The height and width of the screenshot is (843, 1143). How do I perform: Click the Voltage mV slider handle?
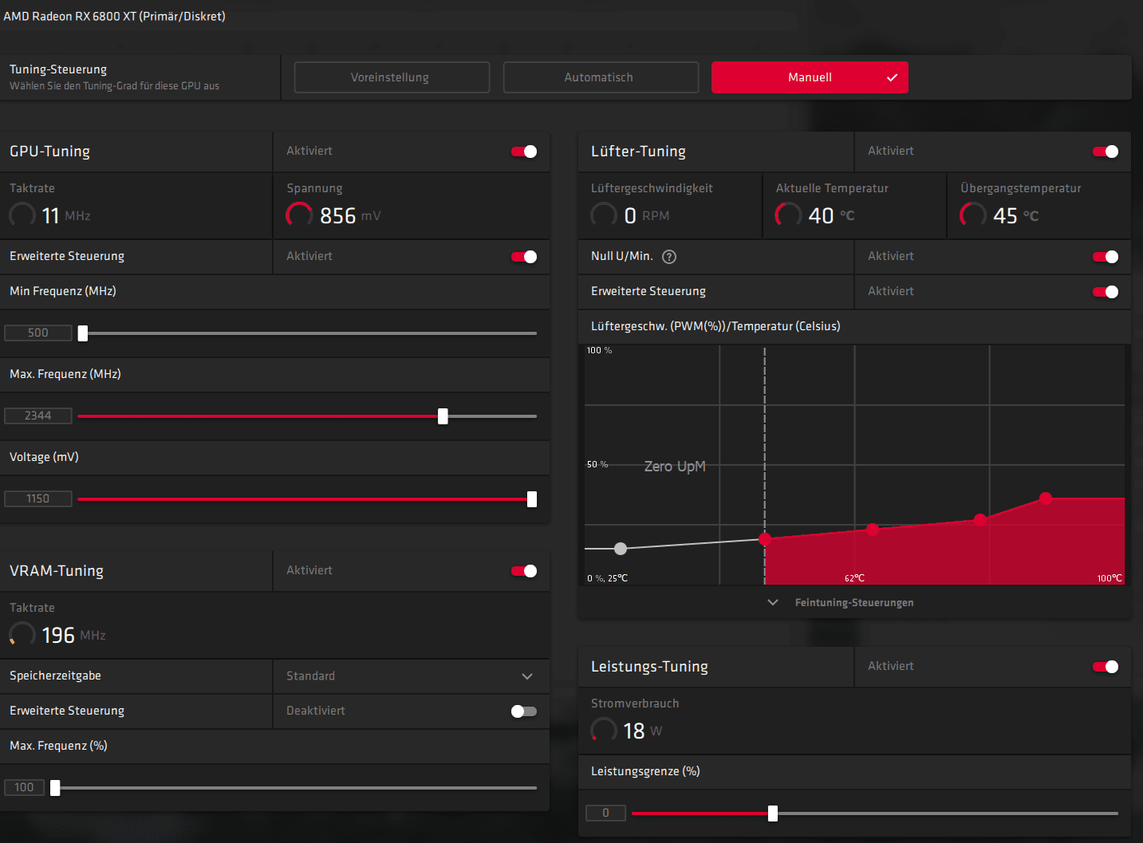click(532, 499)
